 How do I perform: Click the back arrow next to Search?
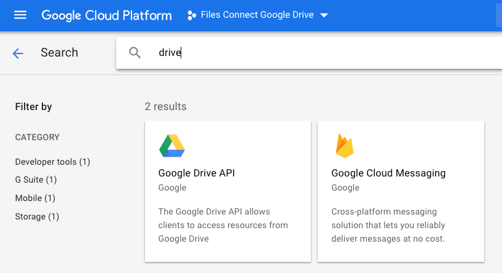18,53
